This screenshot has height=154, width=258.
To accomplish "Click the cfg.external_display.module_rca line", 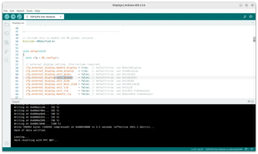I will click(89, 94).
